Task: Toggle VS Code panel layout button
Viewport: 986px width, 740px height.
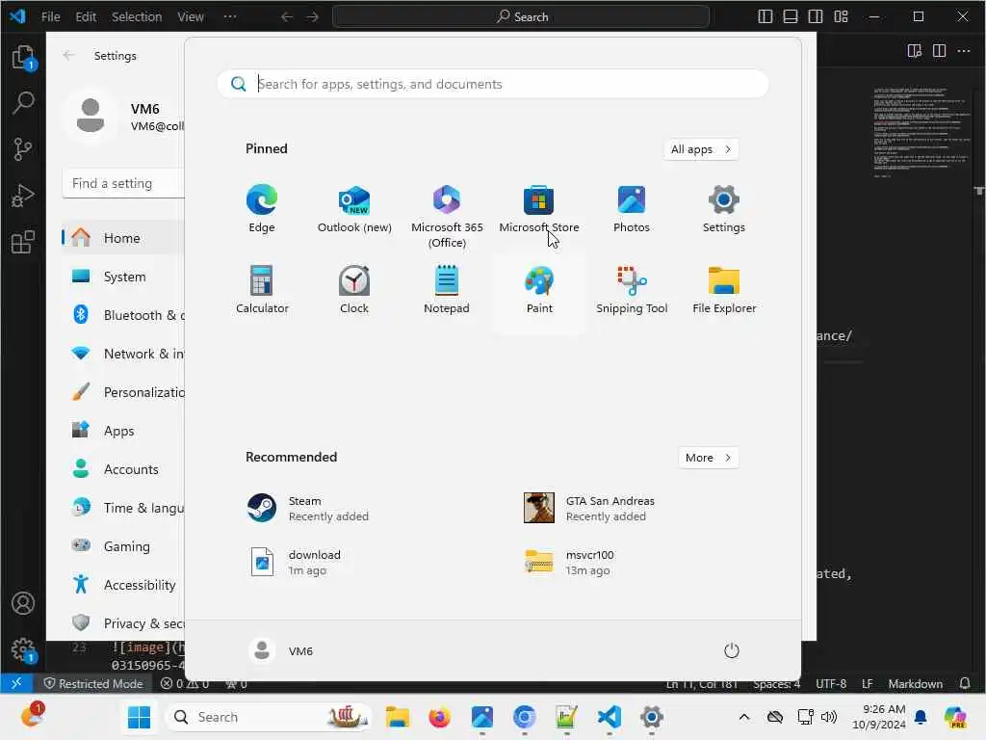Action: click(x=791, y=16)
